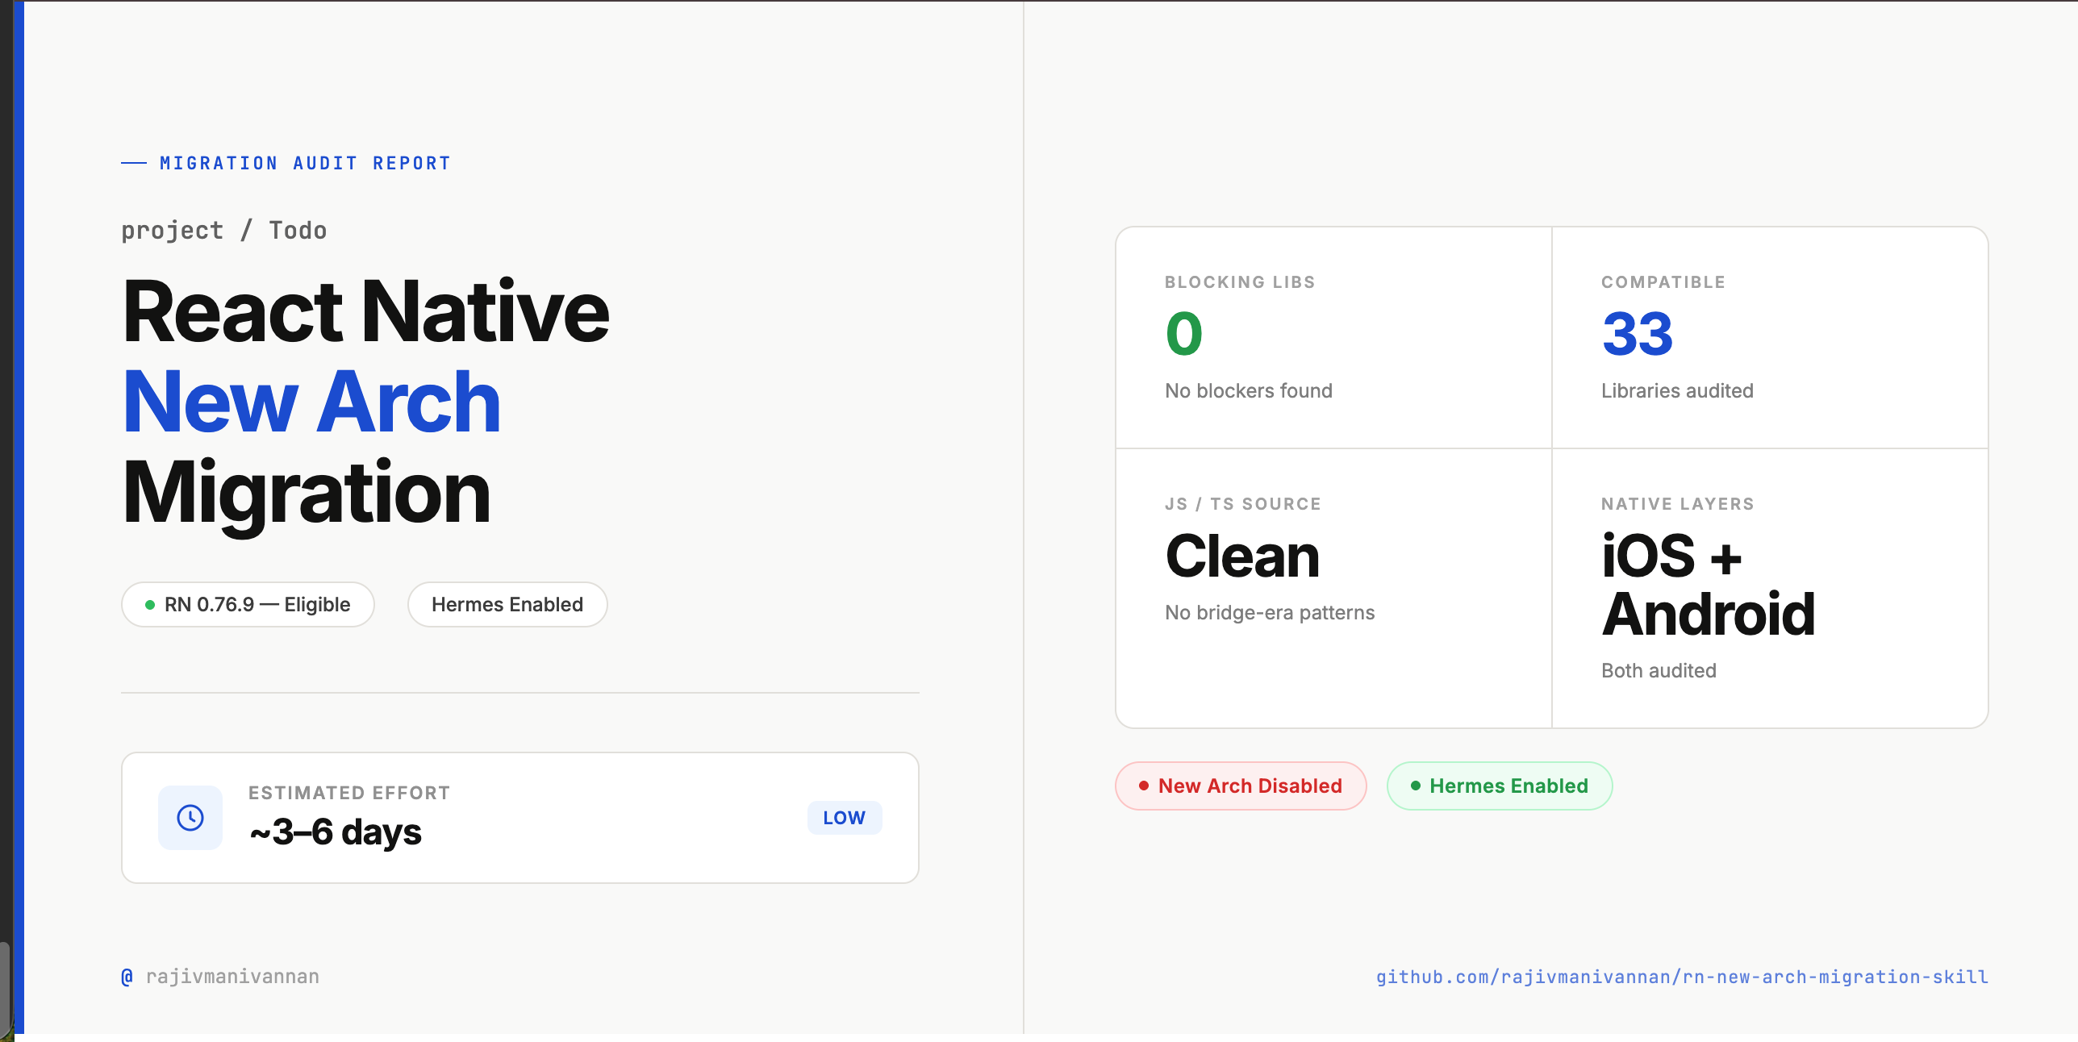Click the Migration Audit Report heading label

305,164
